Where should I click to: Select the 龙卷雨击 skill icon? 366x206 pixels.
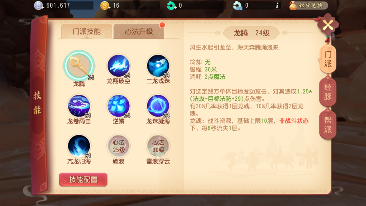point(79,106)
